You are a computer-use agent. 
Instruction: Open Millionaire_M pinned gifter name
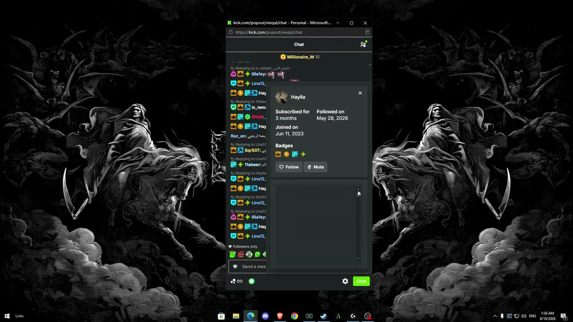pos(300,57)
